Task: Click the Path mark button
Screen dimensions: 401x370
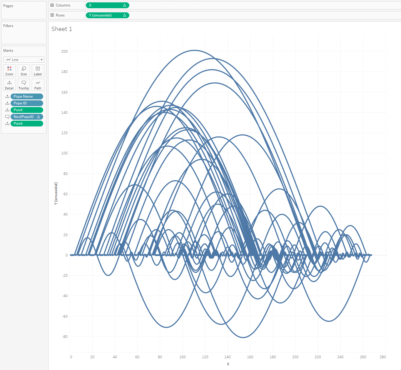Action: point(38,85)
